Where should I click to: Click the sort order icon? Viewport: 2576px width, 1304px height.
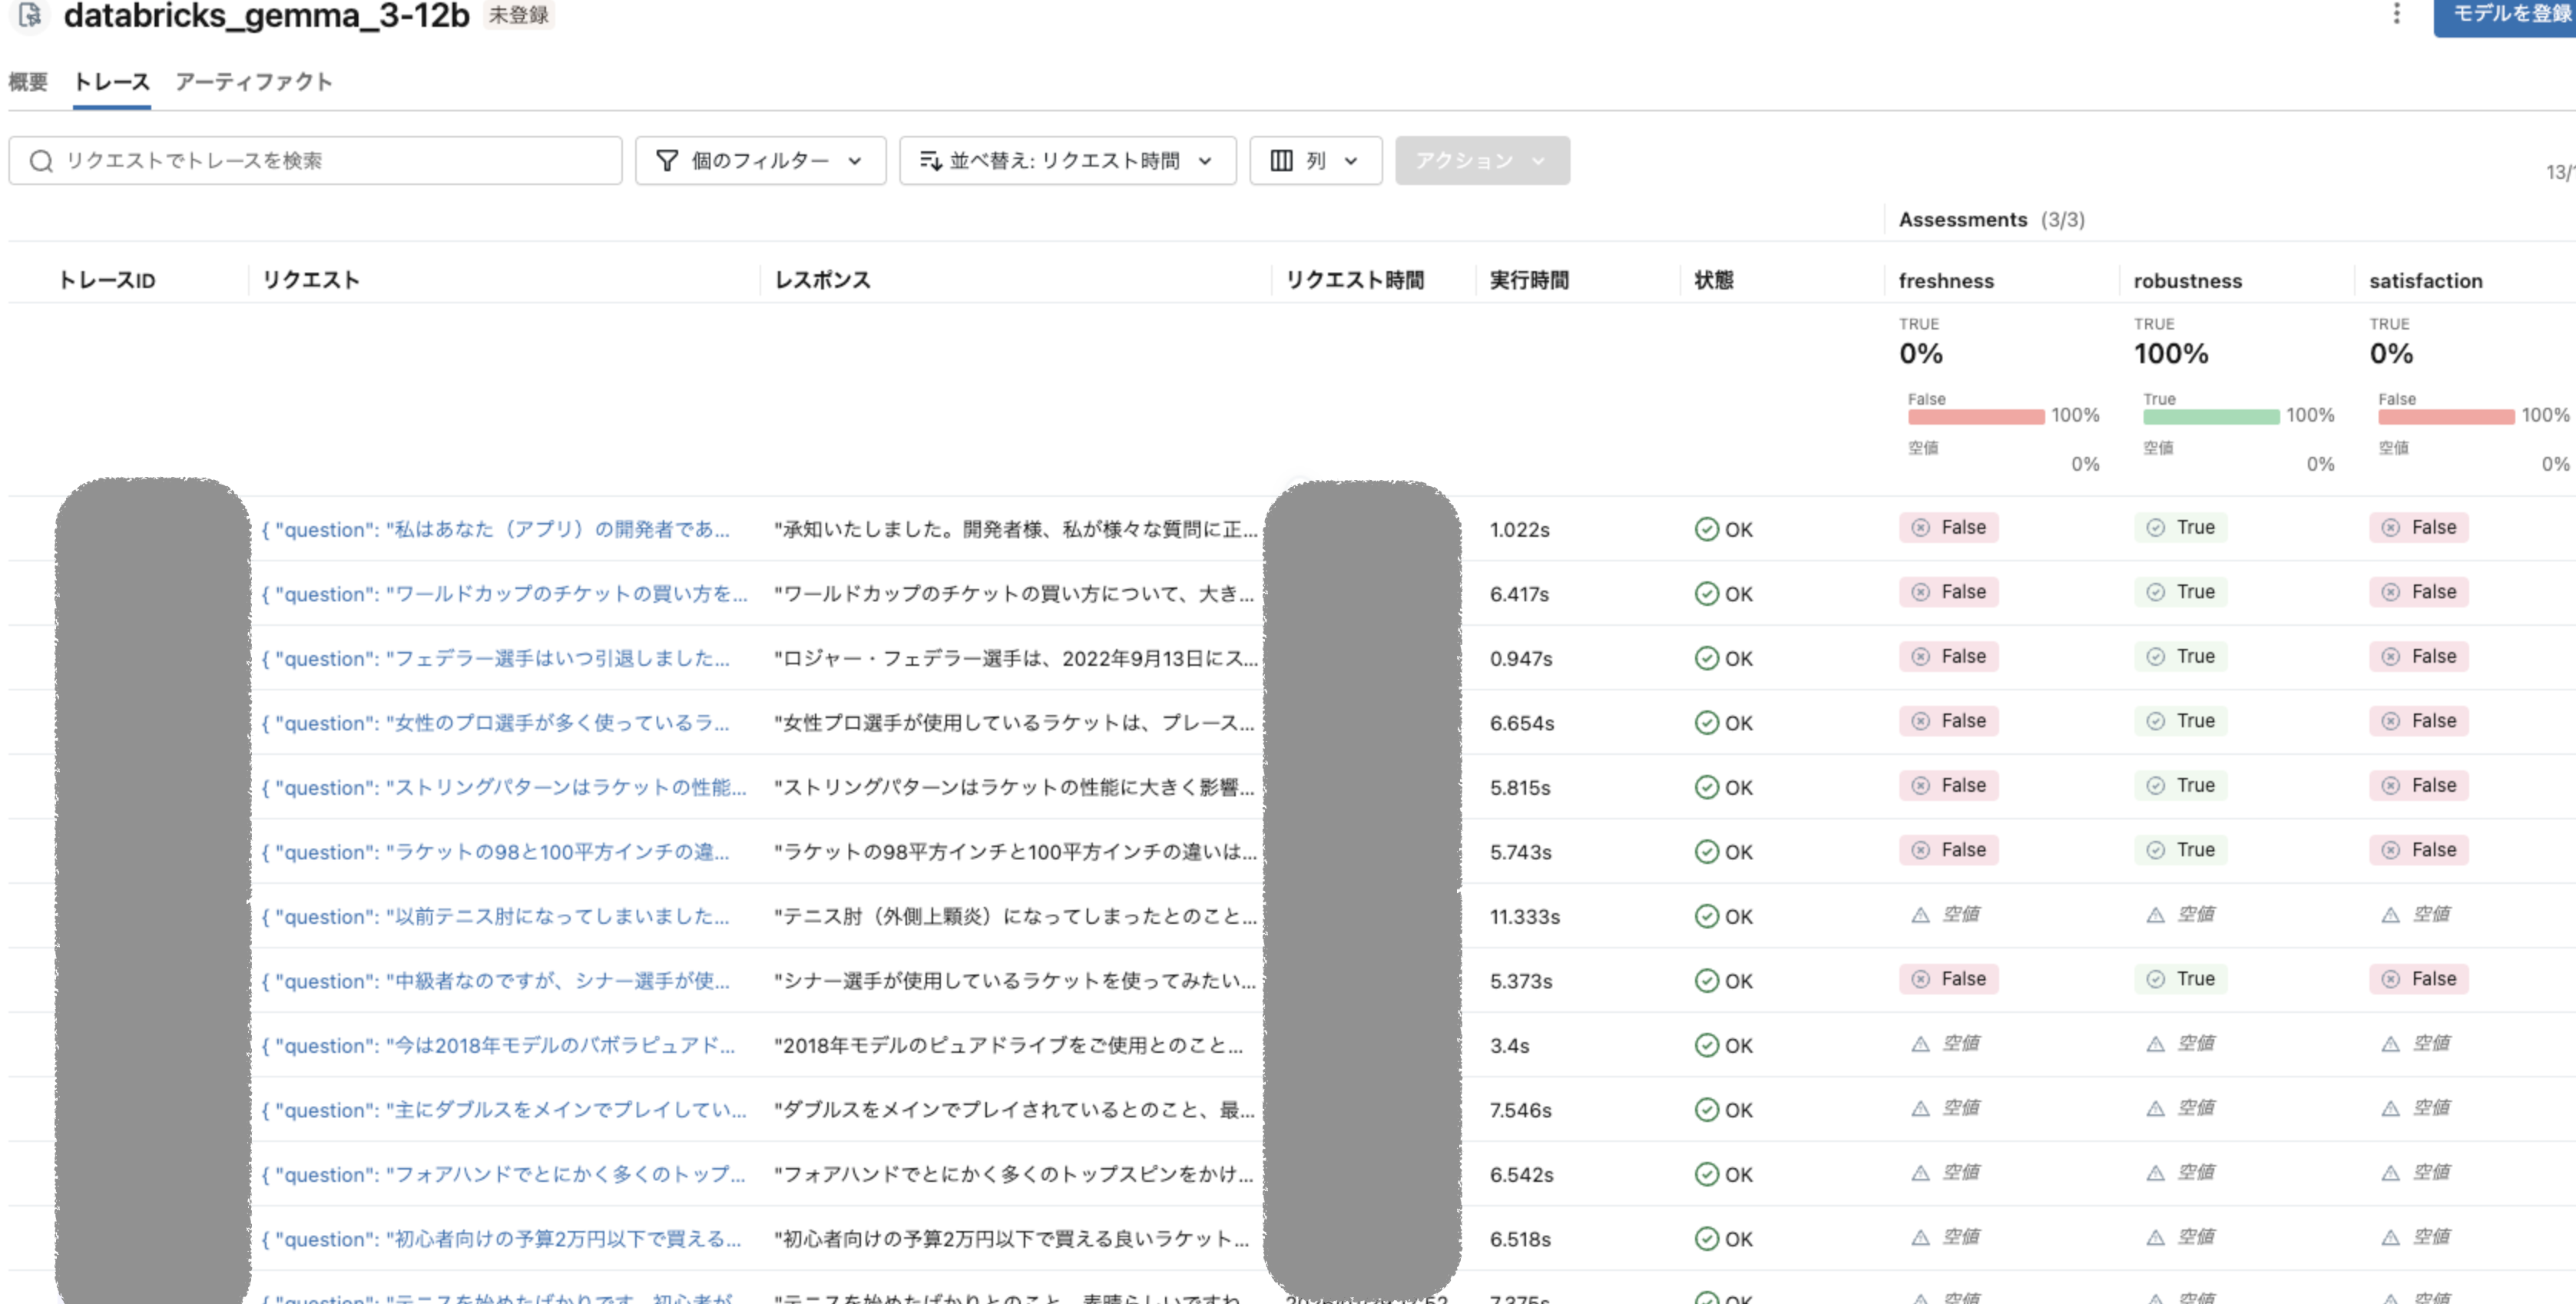[930, 161]
